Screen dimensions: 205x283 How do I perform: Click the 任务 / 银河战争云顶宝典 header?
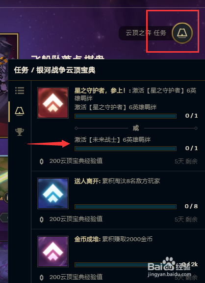tap(54, 70)
